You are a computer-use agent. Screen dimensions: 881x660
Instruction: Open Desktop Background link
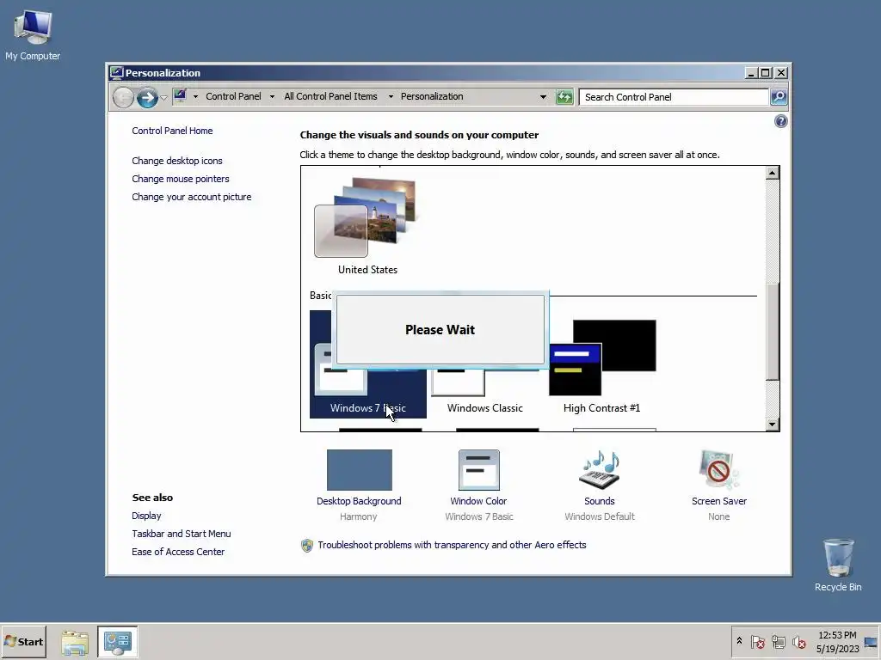tap(359, 501)
